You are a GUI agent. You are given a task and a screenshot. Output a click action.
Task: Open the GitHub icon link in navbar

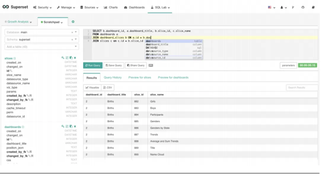click(x=303, y=7)
